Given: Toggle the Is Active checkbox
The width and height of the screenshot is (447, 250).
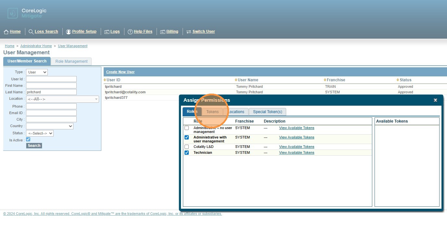Looking at the screenshot, I should [28, 139].
